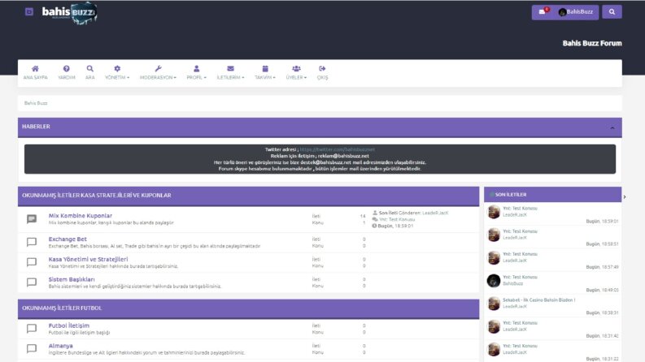Image resolution: width=645 pixels, height=362 pixels.
Task: Open the Exchange Bet board
Action: coord(68,239)
